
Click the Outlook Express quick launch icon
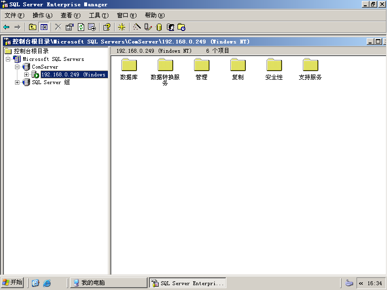coord(35,283)
